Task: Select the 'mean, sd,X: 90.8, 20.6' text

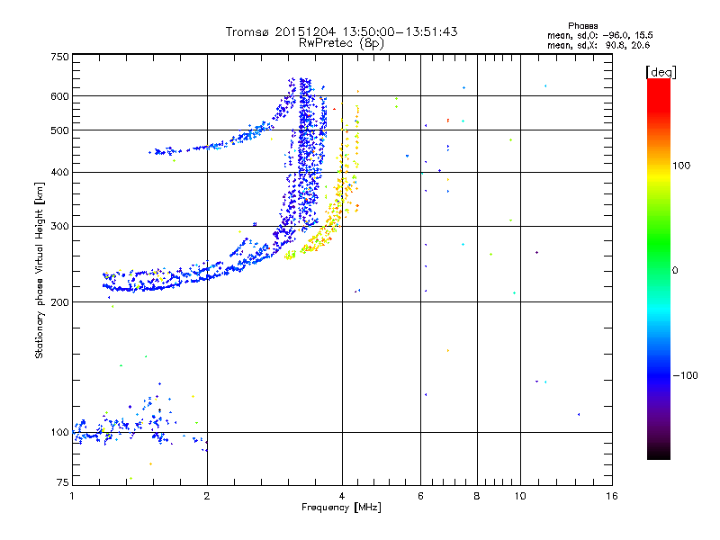Action: click(x=598, y=46)
